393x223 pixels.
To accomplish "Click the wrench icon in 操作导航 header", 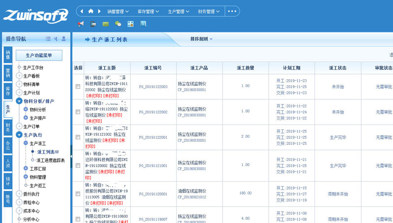I will 56,39.
